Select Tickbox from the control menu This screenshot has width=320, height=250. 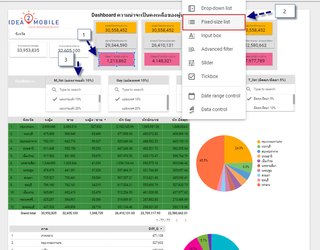click(214, 76)
